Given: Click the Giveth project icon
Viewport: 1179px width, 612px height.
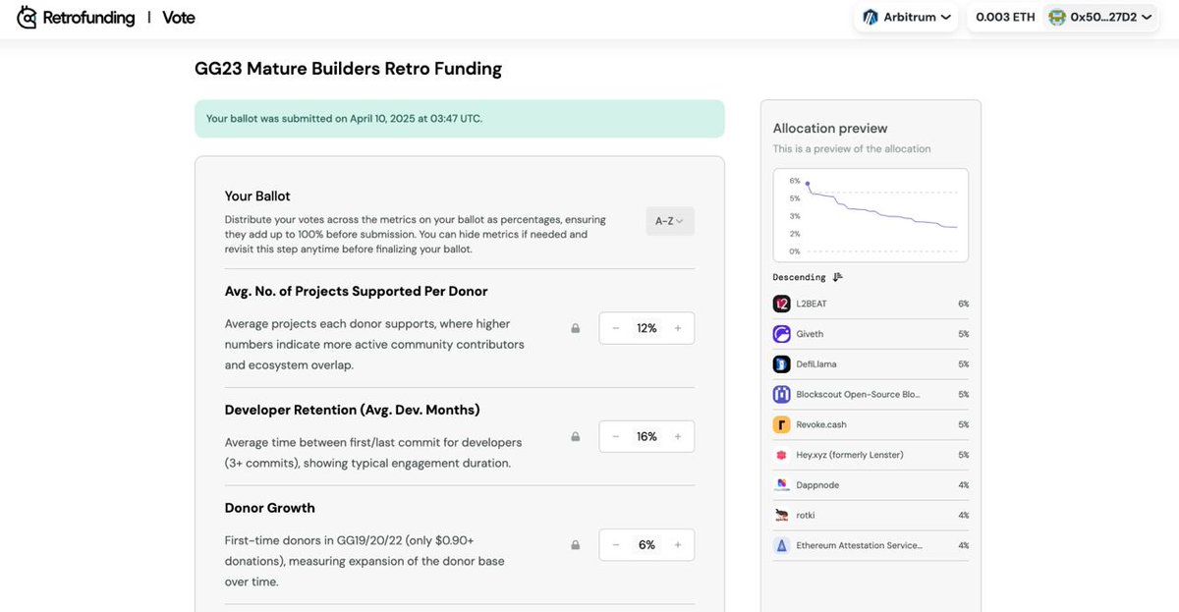Looking at the screenshot, I should click(x=782, y=334).
